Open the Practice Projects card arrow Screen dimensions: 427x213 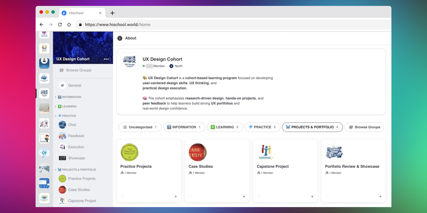[x=176, y=196]
